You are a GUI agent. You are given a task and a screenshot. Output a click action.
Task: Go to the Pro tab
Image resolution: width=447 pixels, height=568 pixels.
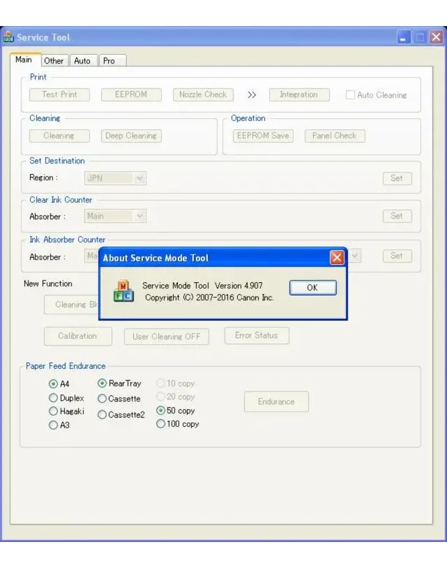[x=110, y=60]
